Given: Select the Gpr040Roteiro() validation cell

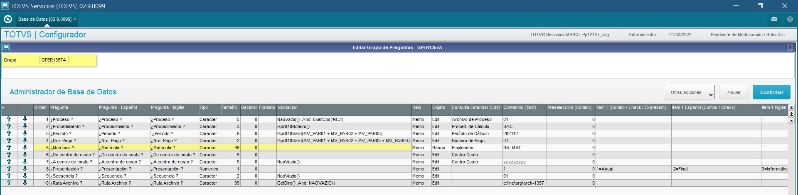Looking at the screenshot, I should click(x=344, y=126).
